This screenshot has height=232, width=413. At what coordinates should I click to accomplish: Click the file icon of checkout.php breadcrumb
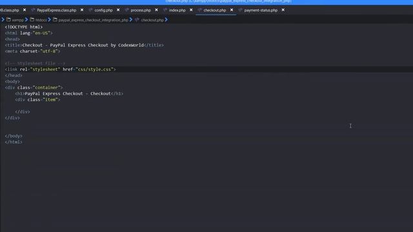[137, 20]
